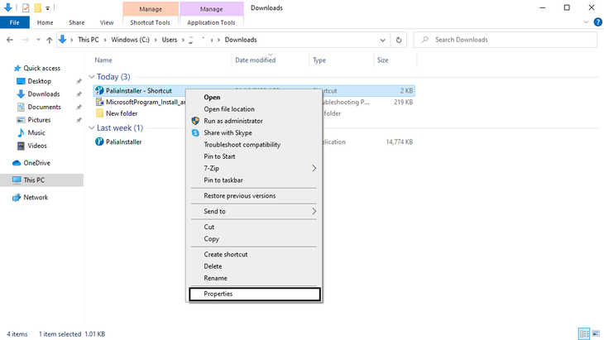Click the Skype icon in context menu
The width and height of the screenshot is (604, 340).
(196, 133)
